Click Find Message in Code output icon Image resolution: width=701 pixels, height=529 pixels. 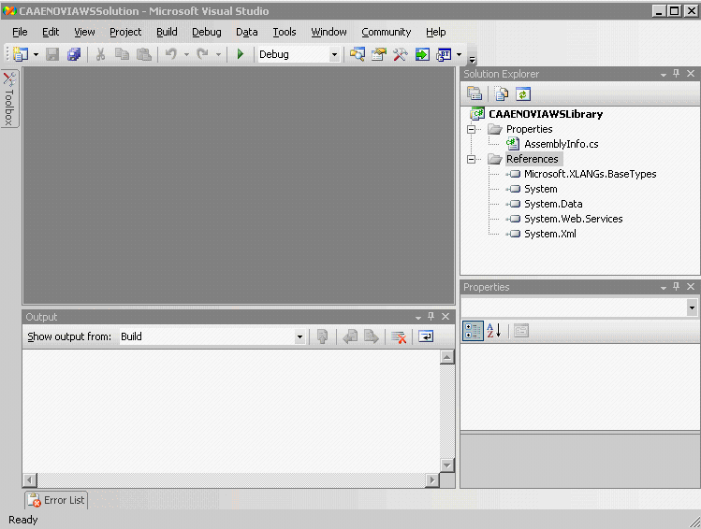pyautogui.click(x=322, y=336)
